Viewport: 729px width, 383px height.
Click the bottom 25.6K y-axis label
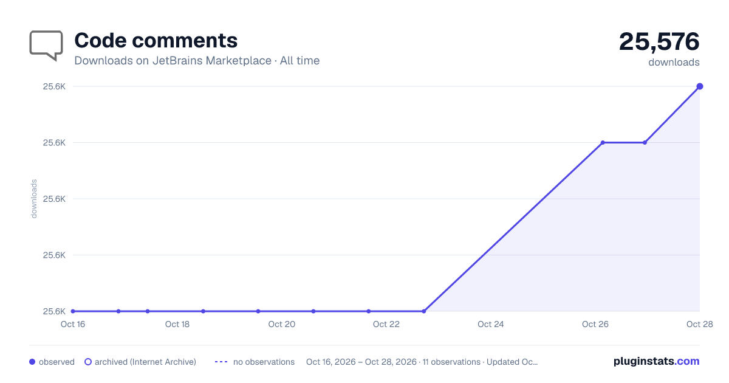pos(54,311)
